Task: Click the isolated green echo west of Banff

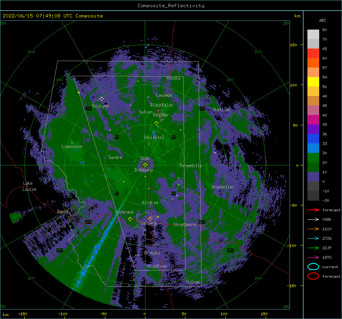Action: [x=16, y=217]
